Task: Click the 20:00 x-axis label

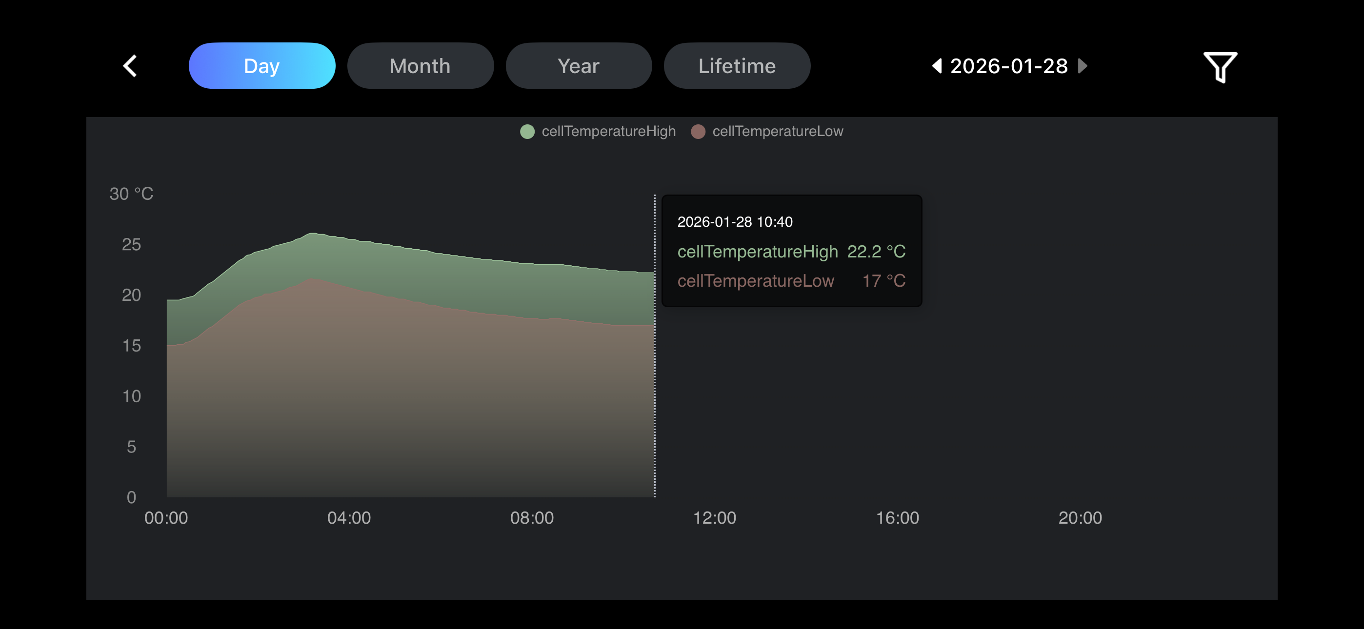Action: (x=1080, y=517)
